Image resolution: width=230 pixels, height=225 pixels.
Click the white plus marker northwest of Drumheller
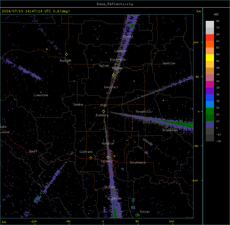(x=163, y=100)
